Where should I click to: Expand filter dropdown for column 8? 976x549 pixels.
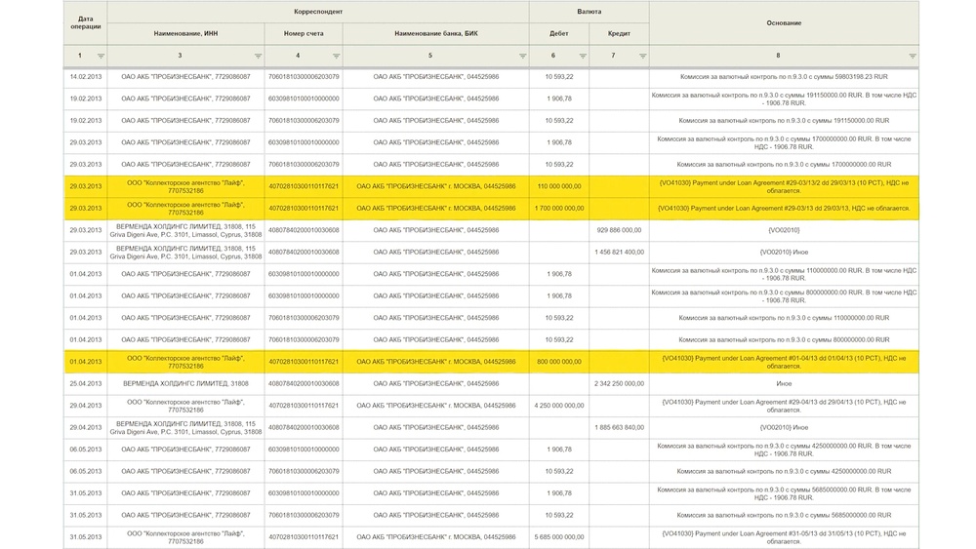point(913,57)
